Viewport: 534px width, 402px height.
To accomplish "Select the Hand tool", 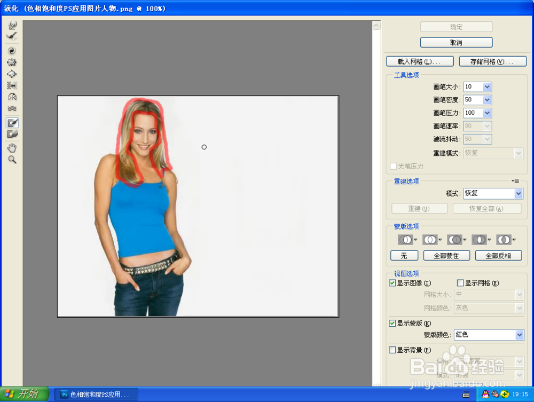I will tap(12, 148).
